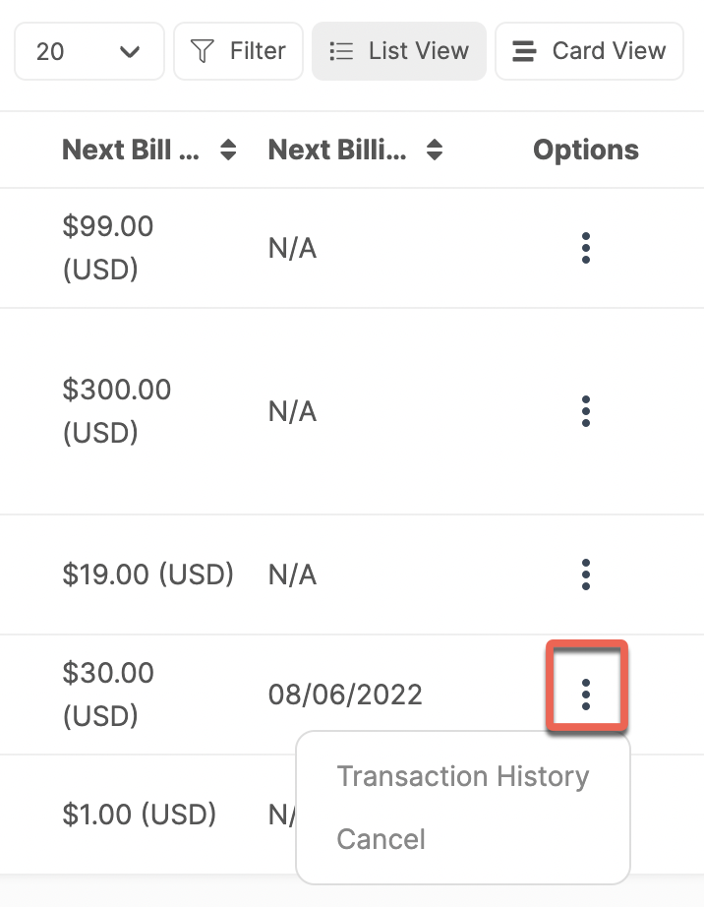Image resolution: width=704 pixels, height=907 pixels.
Task: Click the 08/06/2022 billing date cell
Action: (345, 694)
